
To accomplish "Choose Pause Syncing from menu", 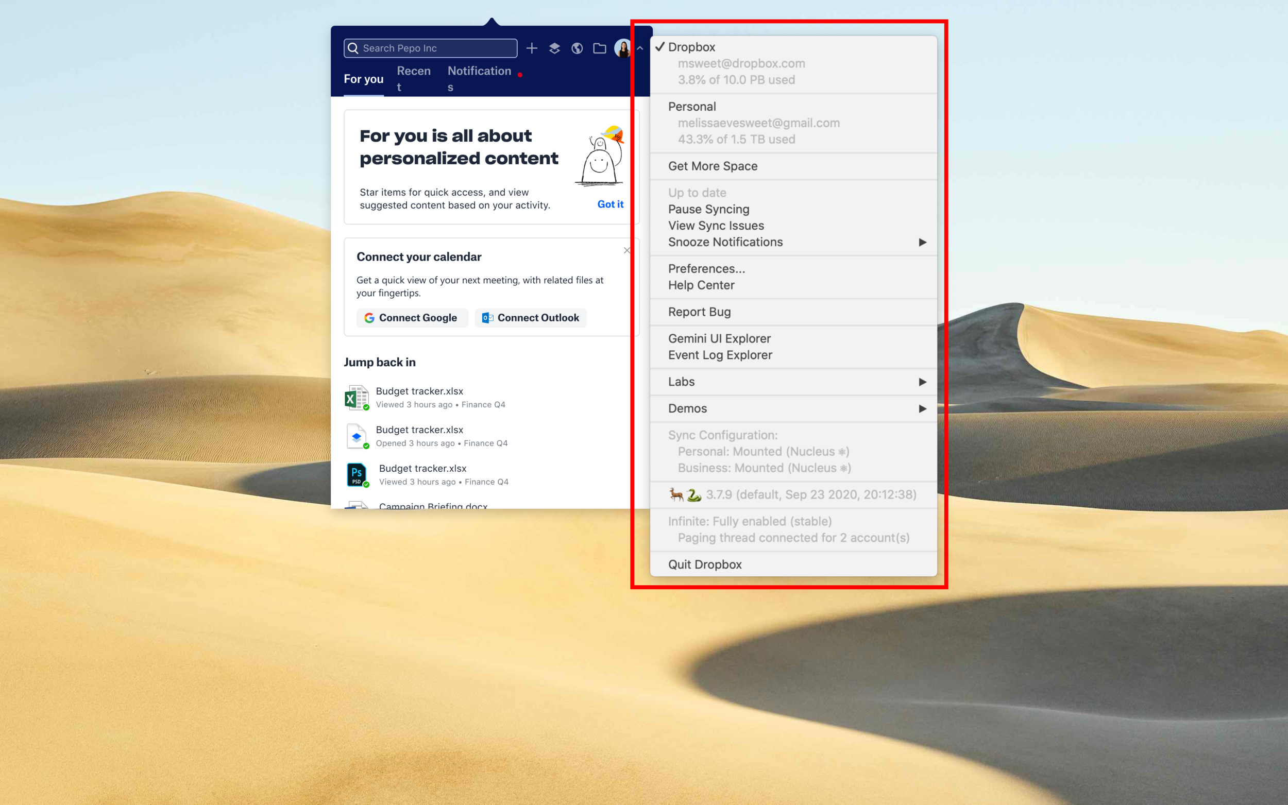I will click(708, 209).
